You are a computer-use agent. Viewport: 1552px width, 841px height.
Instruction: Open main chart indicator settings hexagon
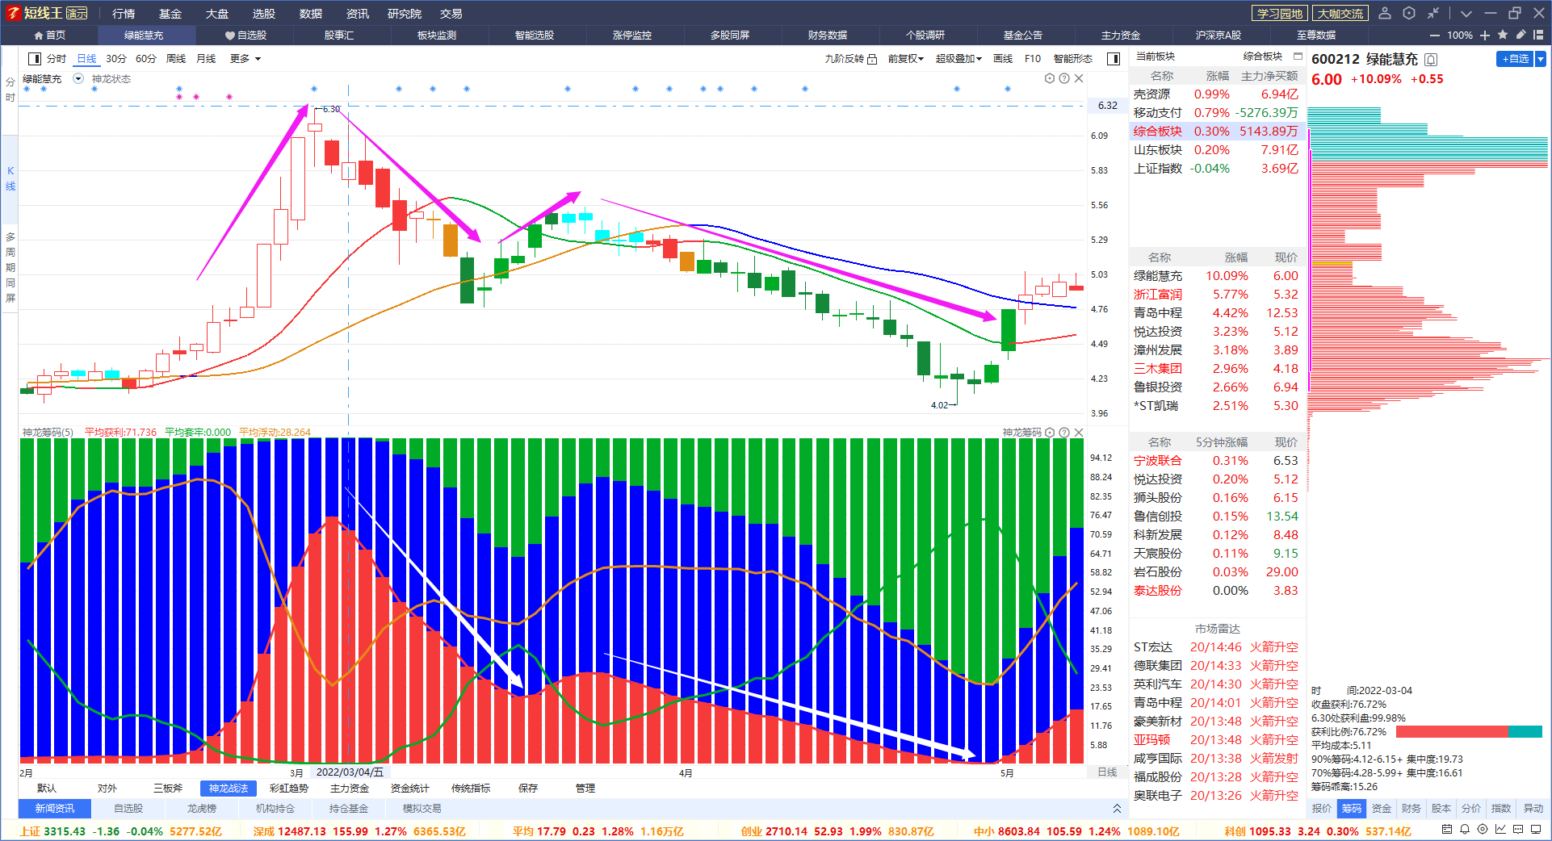point(1050,78)
